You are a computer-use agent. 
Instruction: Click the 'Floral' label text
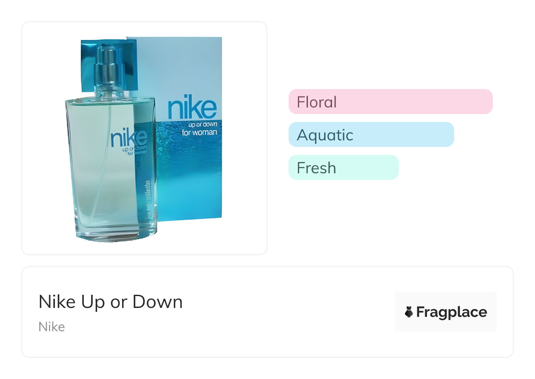click(317, 102)
